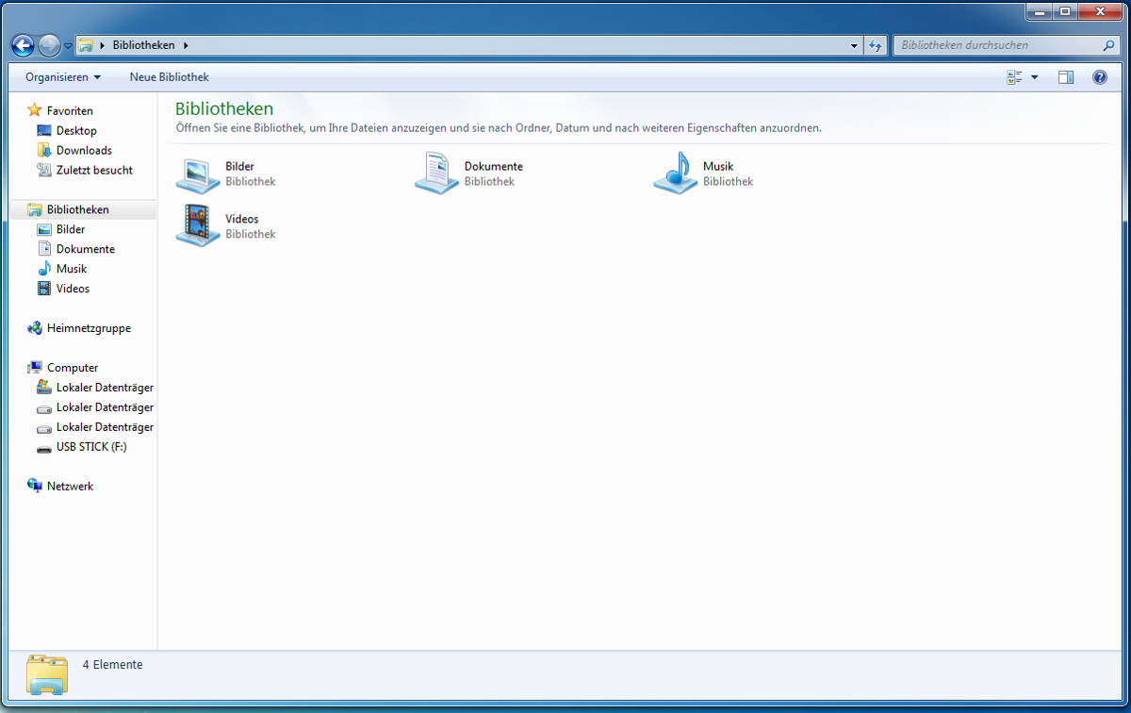This screenshot has height=713, width=1131.
Task: Change view with the view icon button
Action: [1015, 77]
